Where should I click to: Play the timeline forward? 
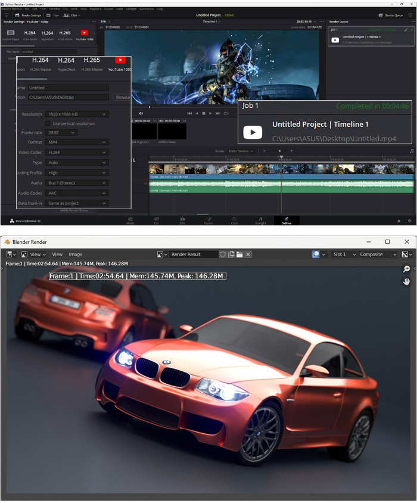tap(210, 113)
